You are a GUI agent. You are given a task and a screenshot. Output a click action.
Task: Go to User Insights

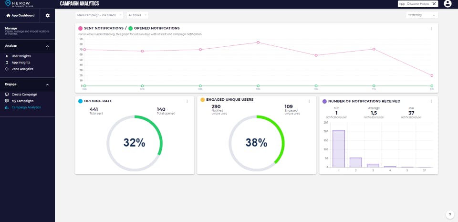(x=21, y=56)
